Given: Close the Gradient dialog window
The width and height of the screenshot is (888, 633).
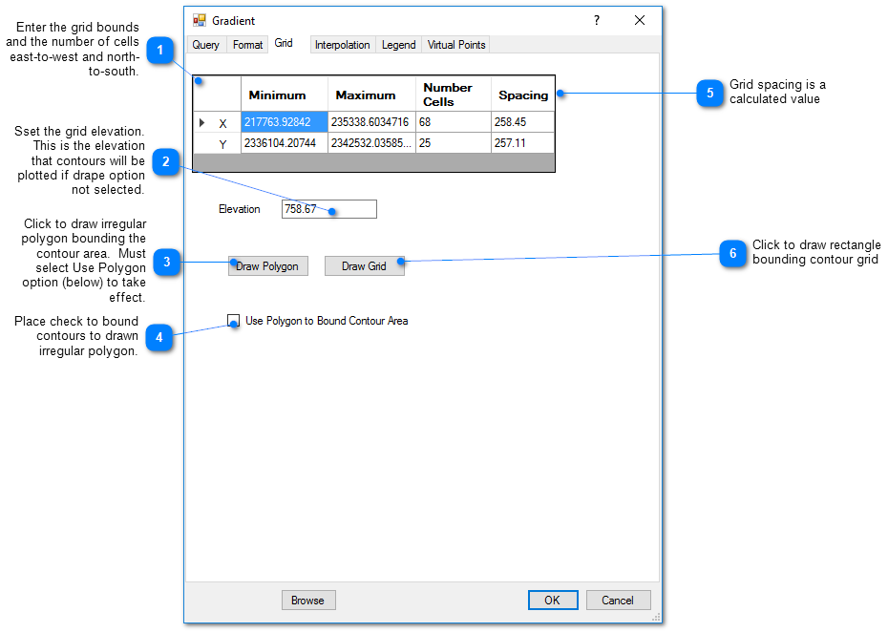Looking at the screenshot, I should [x=640, y=20].
